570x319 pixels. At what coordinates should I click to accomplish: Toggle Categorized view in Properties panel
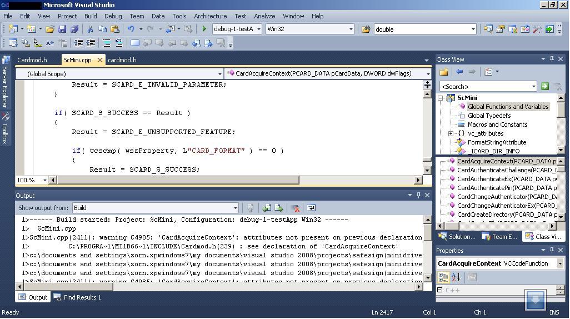click(443, 277)
